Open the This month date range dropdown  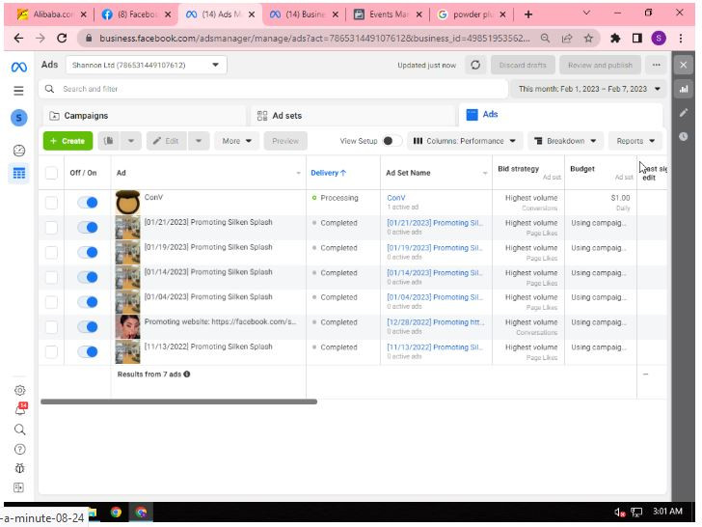click(x=589, y=89)
